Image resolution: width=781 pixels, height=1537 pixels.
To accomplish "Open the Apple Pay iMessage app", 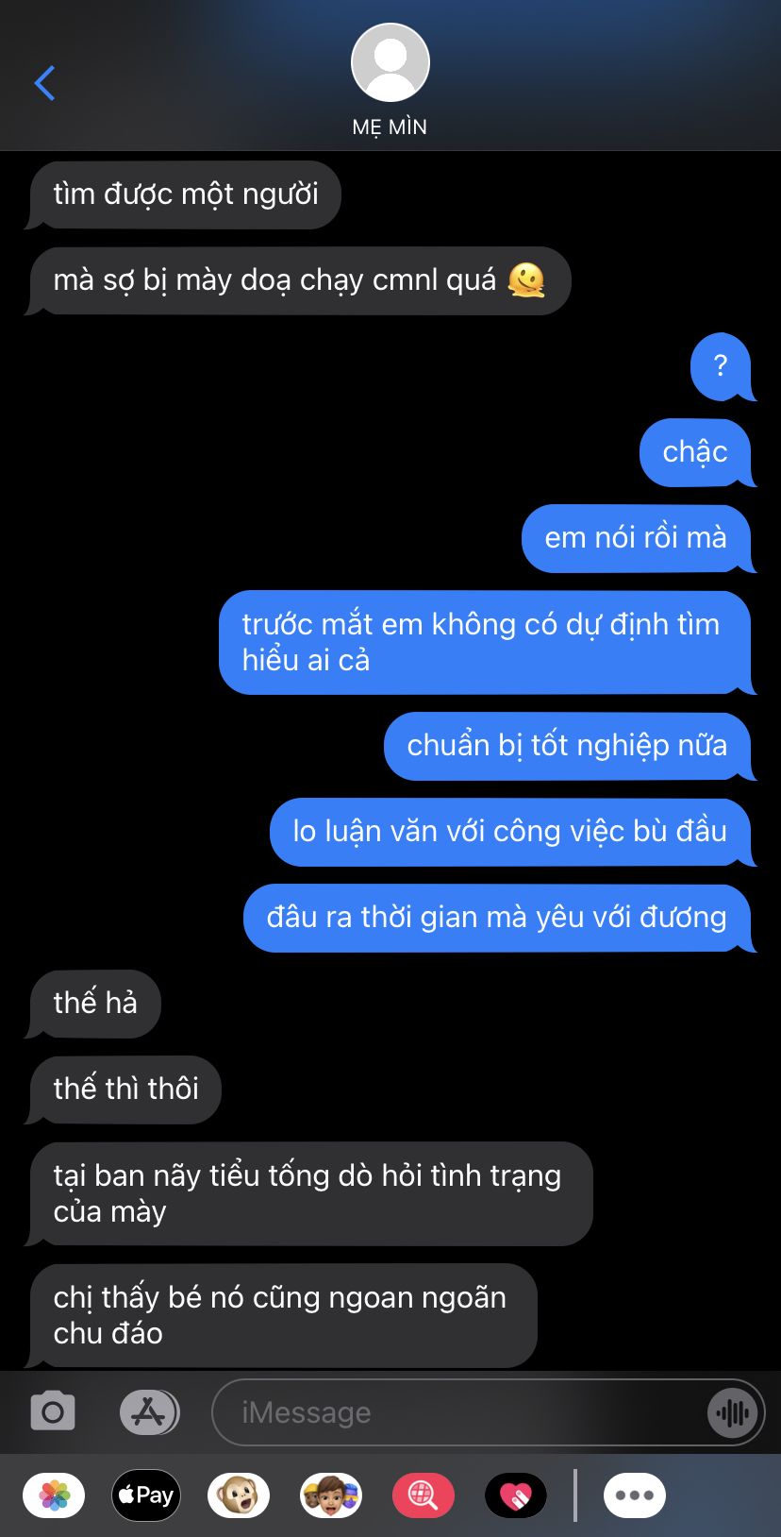I will [146, 1495].
